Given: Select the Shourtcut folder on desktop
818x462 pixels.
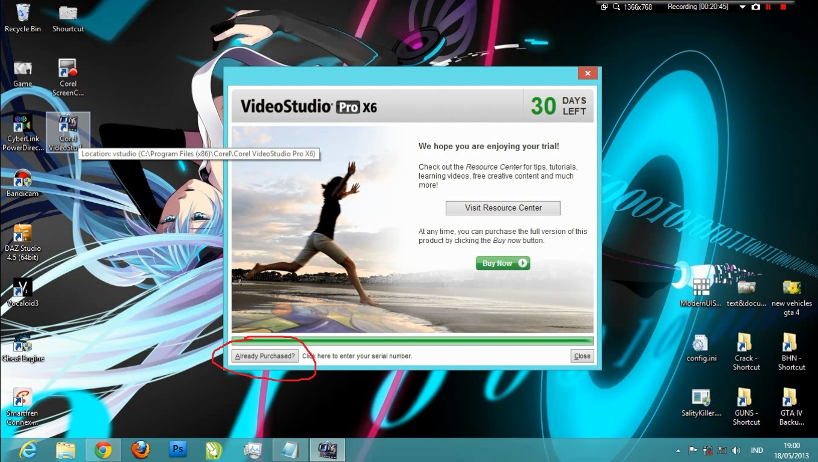Looking at the screenshot, I should pos(68,18).
